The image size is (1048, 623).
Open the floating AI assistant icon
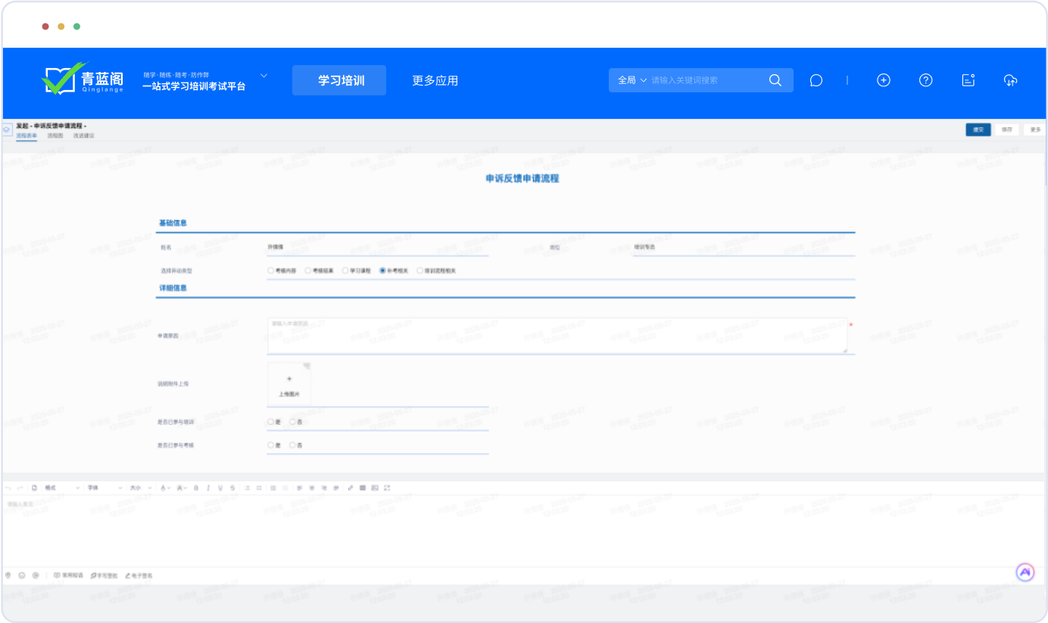coord(1025,573)
